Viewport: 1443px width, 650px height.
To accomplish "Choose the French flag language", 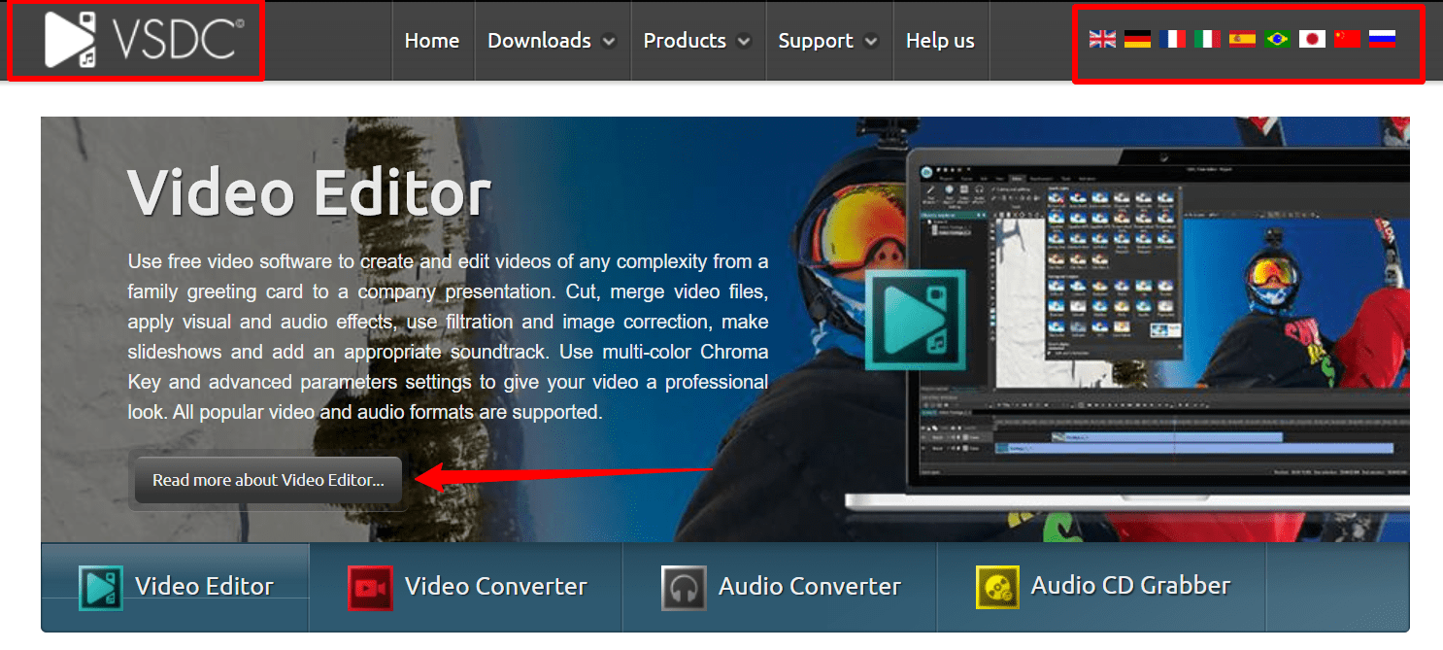I will pos(1172,39).
